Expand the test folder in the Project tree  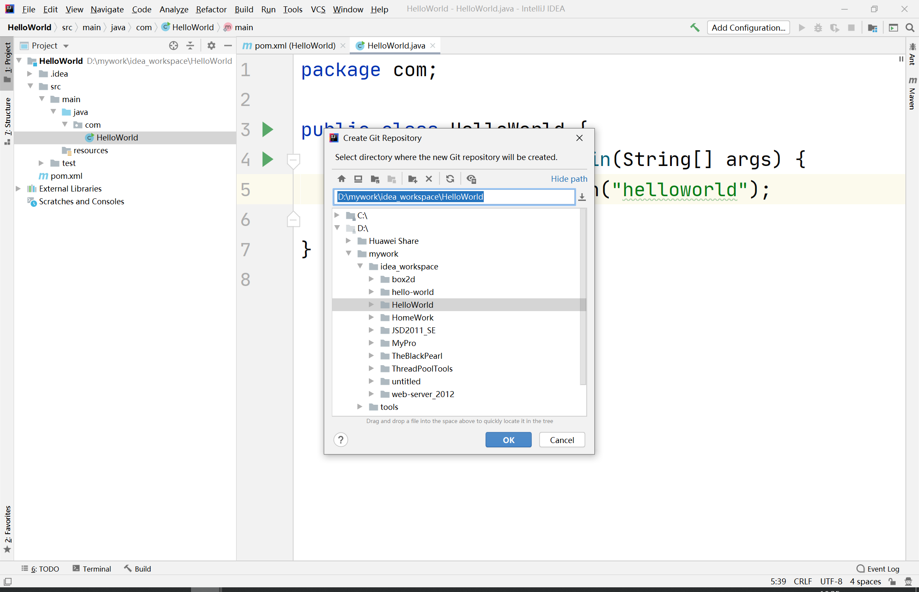41,163
